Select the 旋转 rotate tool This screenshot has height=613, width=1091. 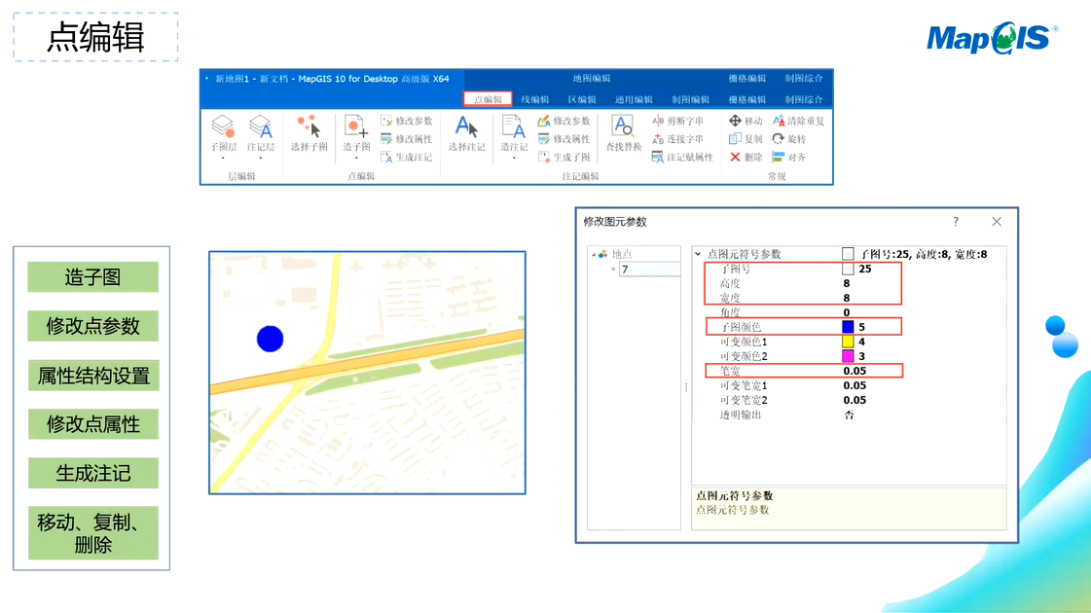pos(789,139)
